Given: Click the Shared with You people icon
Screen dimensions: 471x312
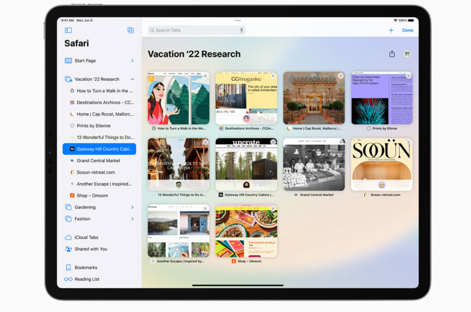Looking at the screenshot, I should (x=68, y=249).
